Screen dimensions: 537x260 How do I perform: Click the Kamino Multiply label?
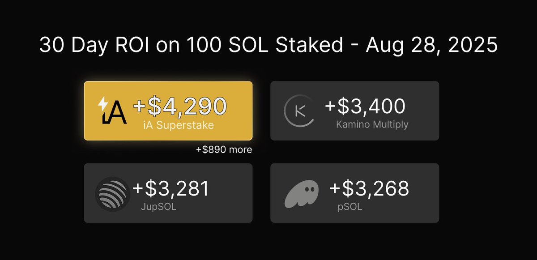pos(372,124)
